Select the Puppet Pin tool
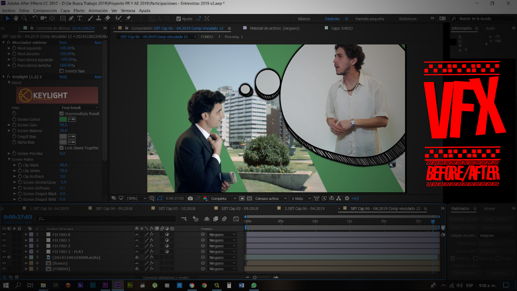The width and height of the screenshot is (517, 291). [128, 18]
